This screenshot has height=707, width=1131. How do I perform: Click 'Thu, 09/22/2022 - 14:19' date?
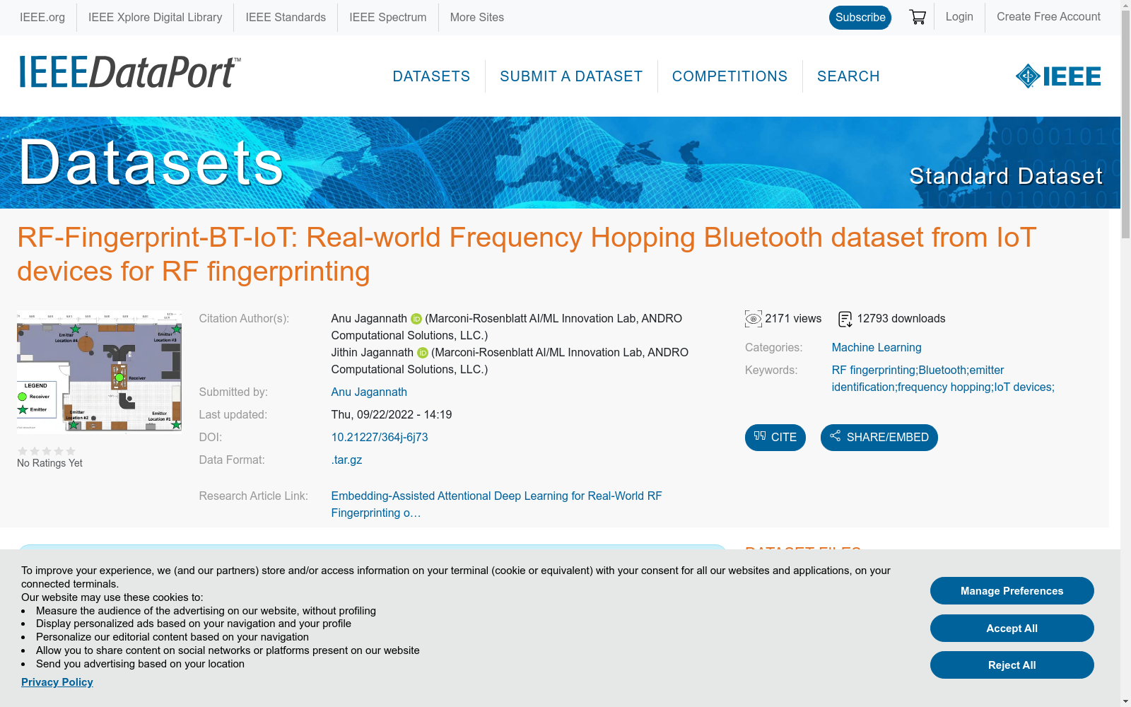click(392, 415)
